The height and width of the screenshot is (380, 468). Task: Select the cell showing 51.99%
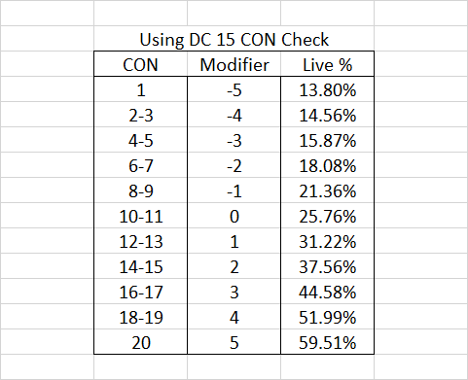(327, 317)
